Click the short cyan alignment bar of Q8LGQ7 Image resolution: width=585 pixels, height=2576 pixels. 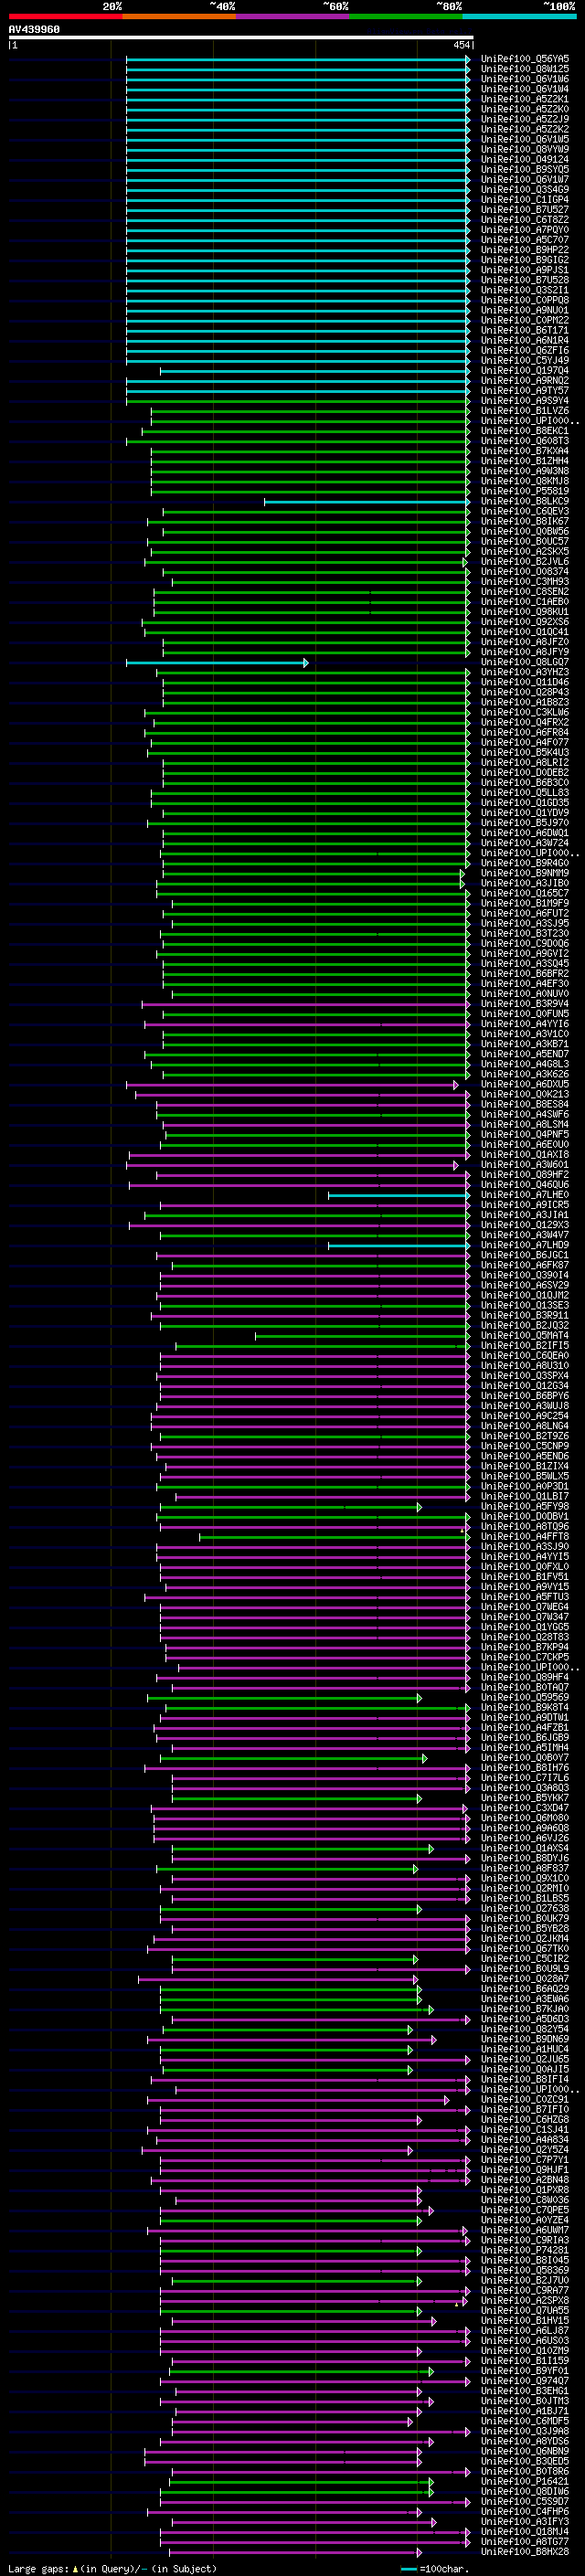click(217, 663)
